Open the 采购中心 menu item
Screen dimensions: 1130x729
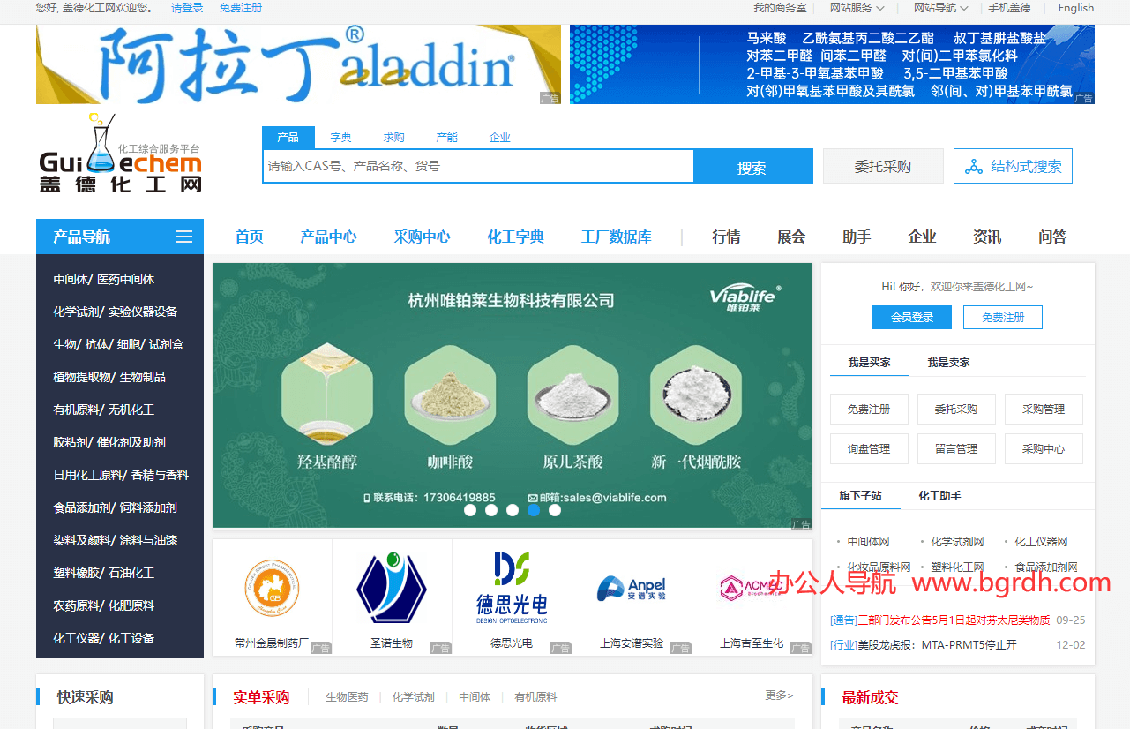coord(422,237)
